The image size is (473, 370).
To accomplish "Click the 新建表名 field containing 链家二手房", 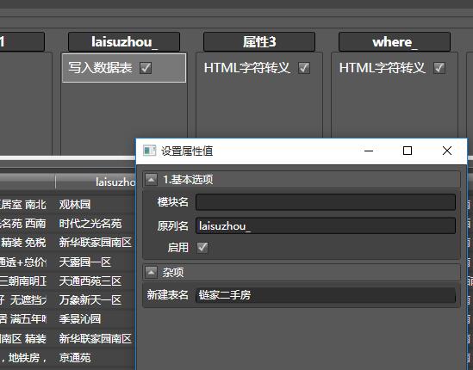I will (x=326, y=294).
